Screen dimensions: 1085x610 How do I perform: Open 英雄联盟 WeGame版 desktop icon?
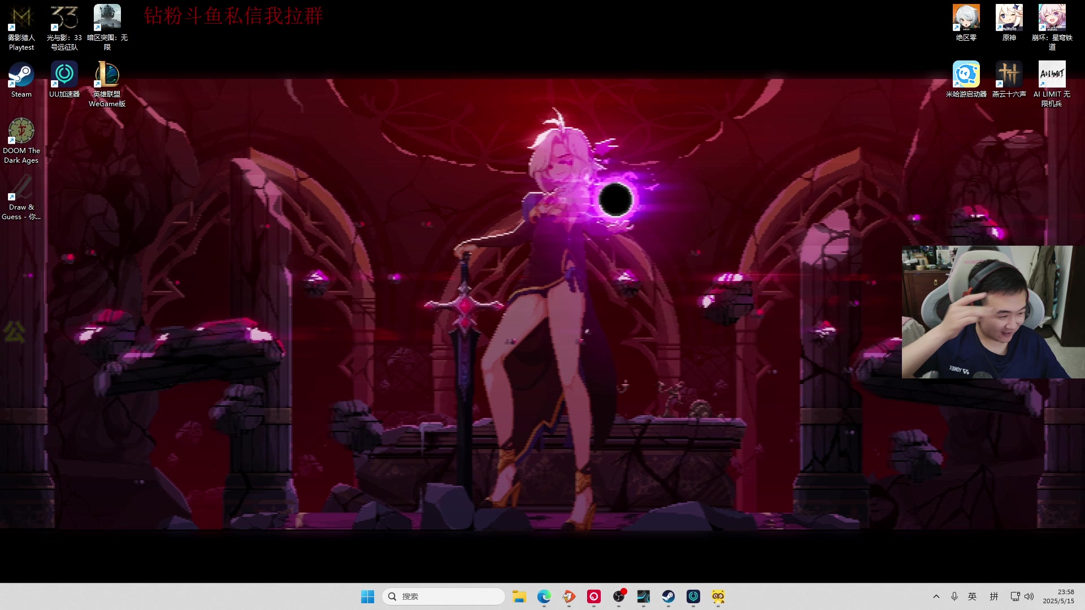coord(107,85)
